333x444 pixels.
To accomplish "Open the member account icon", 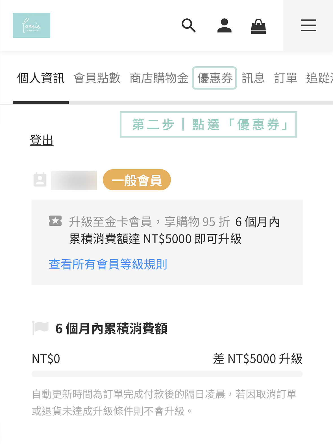I will 224,25.
